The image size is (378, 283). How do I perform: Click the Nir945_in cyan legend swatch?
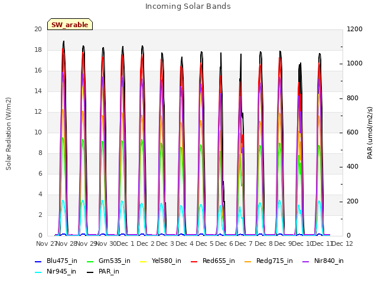[38, 272]
